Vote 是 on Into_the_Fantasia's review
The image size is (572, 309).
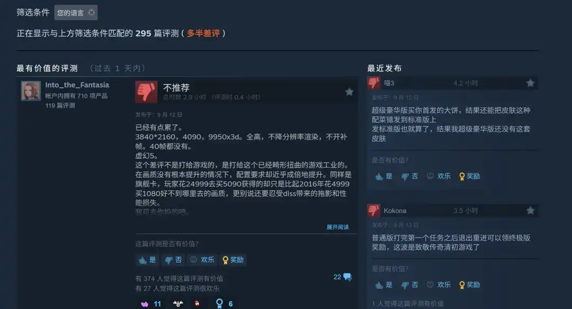(x=147, y=260)
